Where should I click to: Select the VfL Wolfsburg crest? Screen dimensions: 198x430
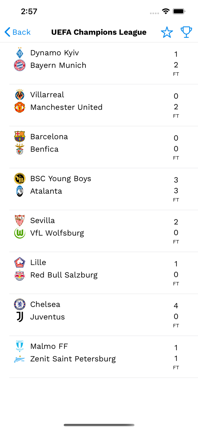tap(20, 232)
